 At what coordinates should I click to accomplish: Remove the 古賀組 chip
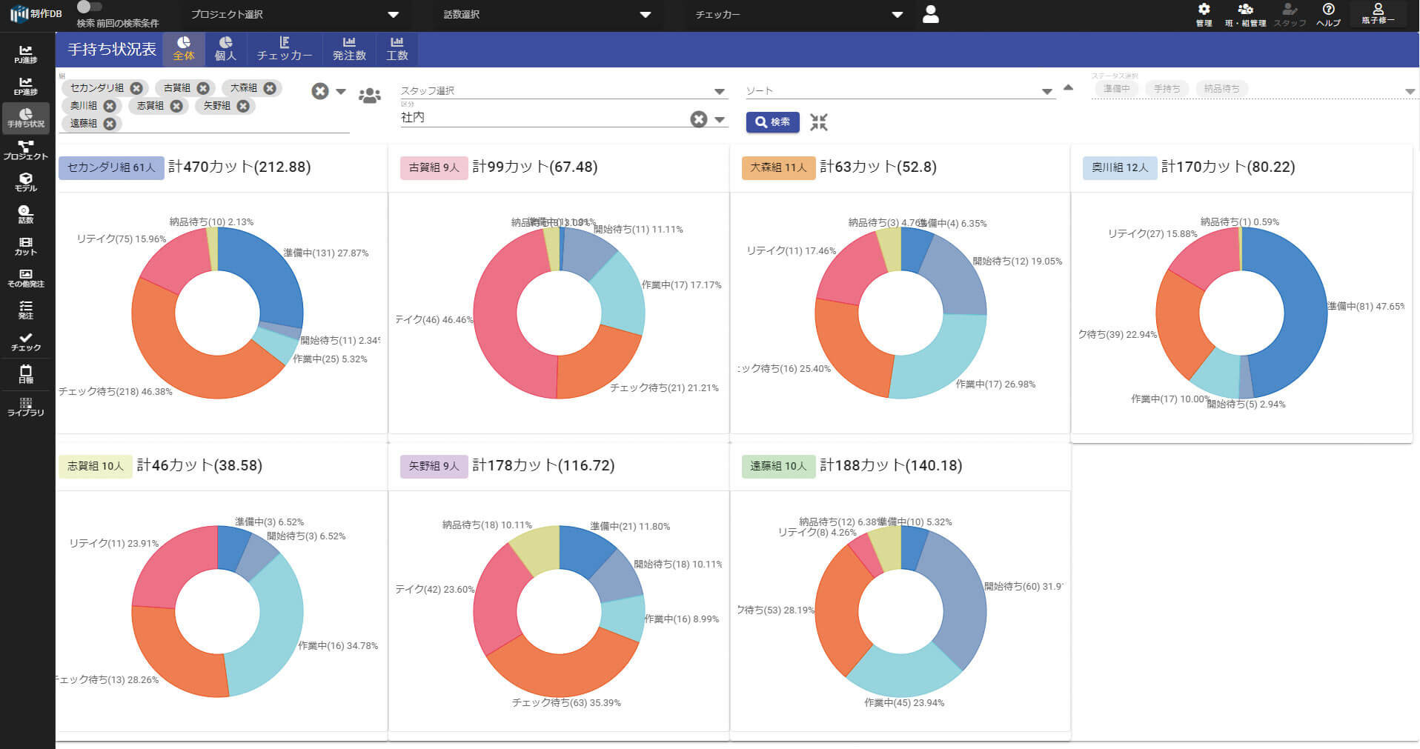point(203,88)
